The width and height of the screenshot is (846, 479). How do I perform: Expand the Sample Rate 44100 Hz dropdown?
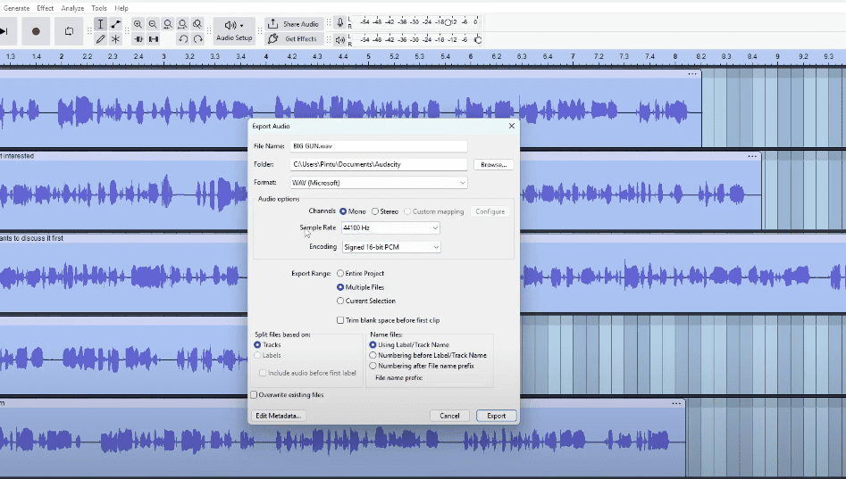[390, 228]
